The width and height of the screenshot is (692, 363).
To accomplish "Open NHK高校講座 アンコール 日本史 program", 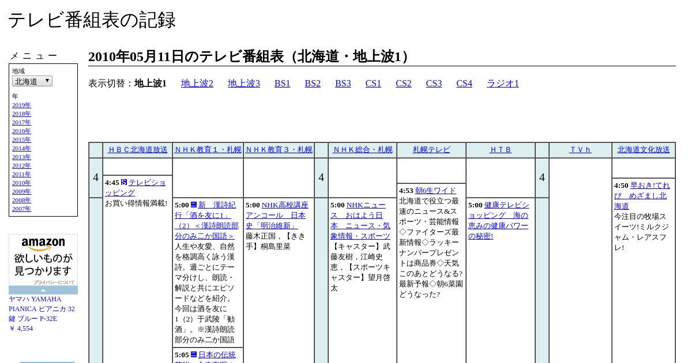I will tap(277, 215).
